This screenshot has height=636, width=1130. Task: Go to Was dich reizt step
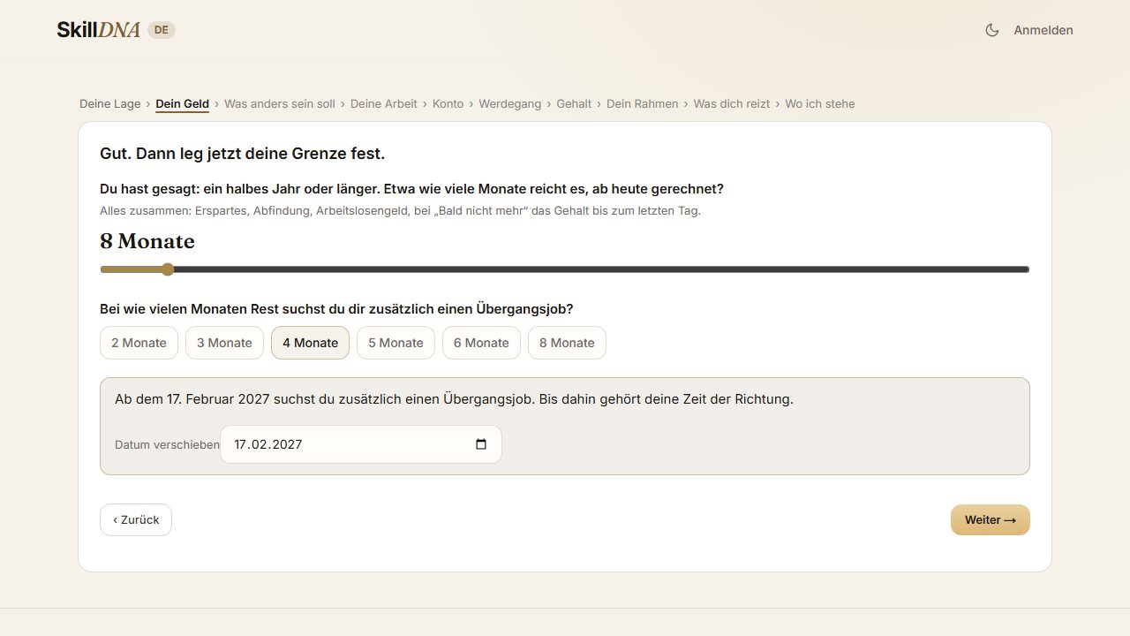tap(732, 104)
